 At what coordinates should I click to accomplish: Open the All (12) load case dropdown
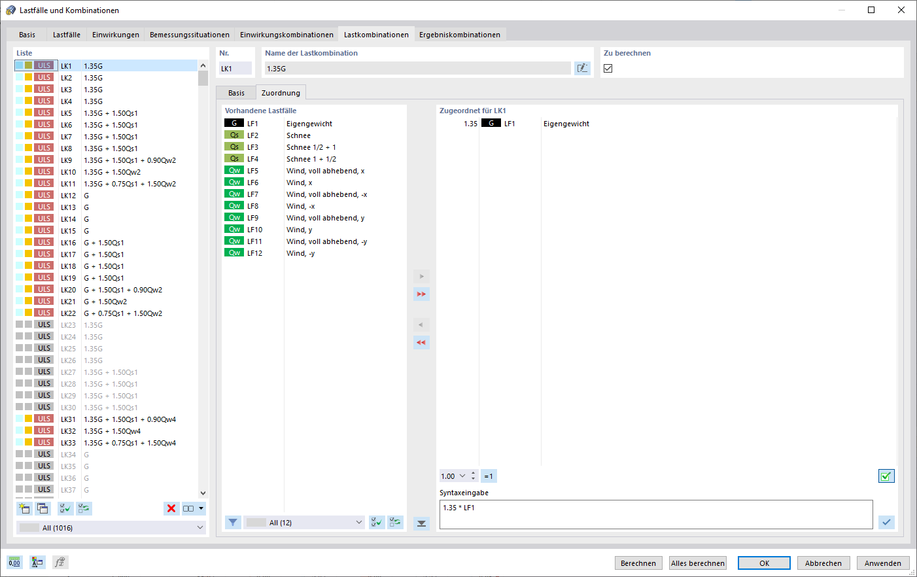pos(304,522)
